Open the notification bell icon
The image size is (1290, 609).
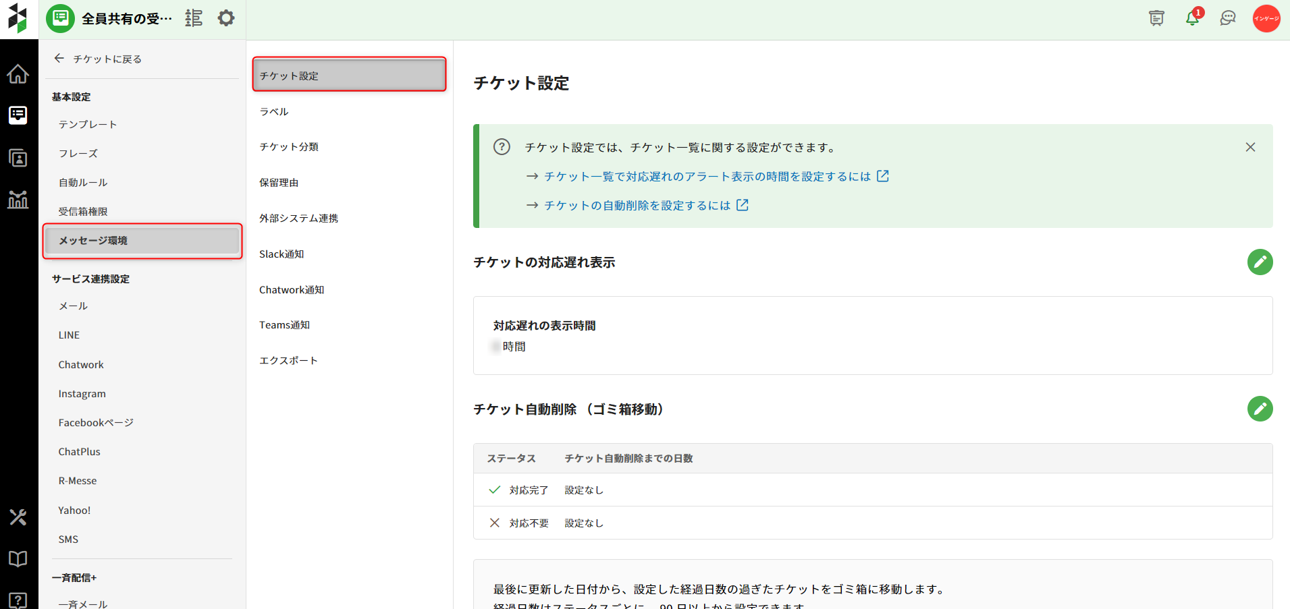(x=1192, y=18)
